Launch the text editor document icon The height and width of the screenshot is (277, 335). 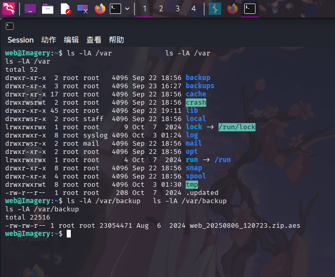[65, 9]
